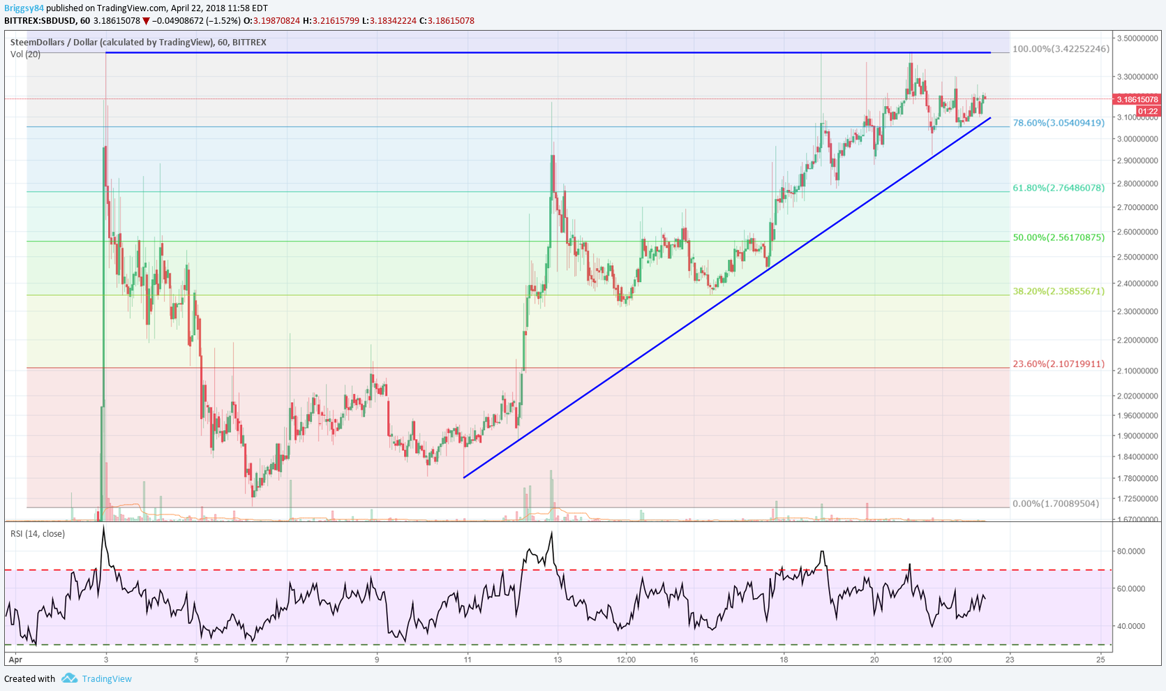Select the 61.80%(2.76486078) Fibonacci label

1059,188
